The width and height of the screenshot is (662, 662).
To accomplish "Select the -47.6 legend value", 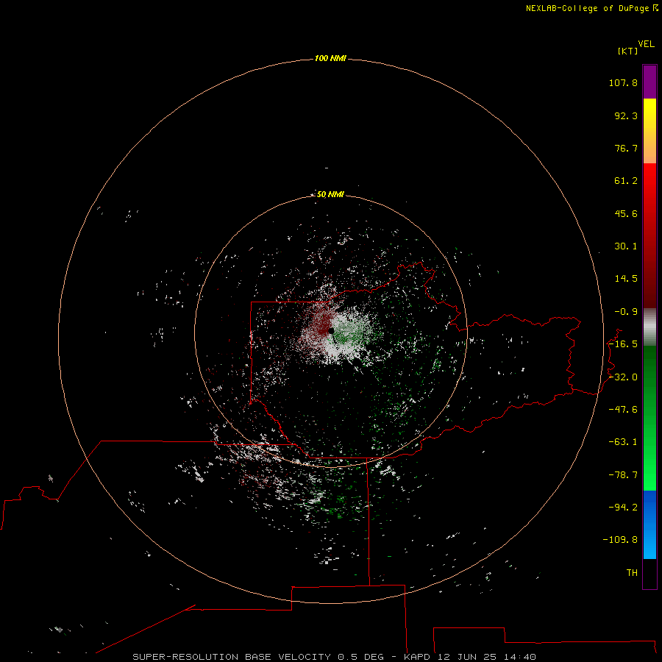I will 623,410.
